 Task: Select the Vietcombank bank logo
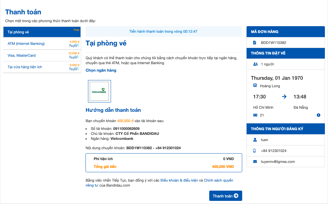point(99,91)
